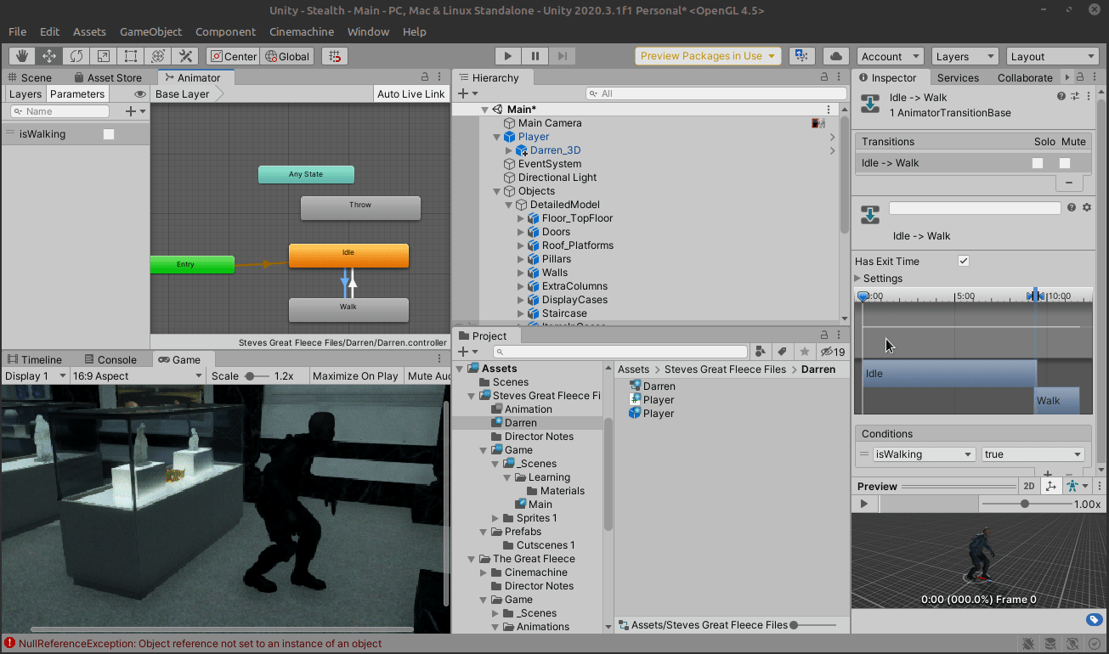
Task: Enable Mute for Idle -> Walk transition
Action: pyautogui.click(x=1064, y=163)
